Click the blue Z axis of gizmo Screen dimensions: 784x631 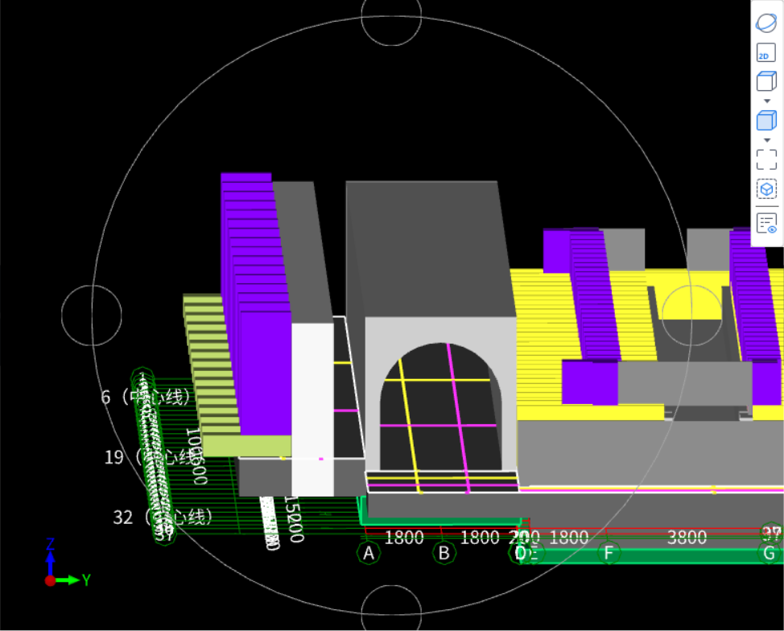(x=50, y=559)
